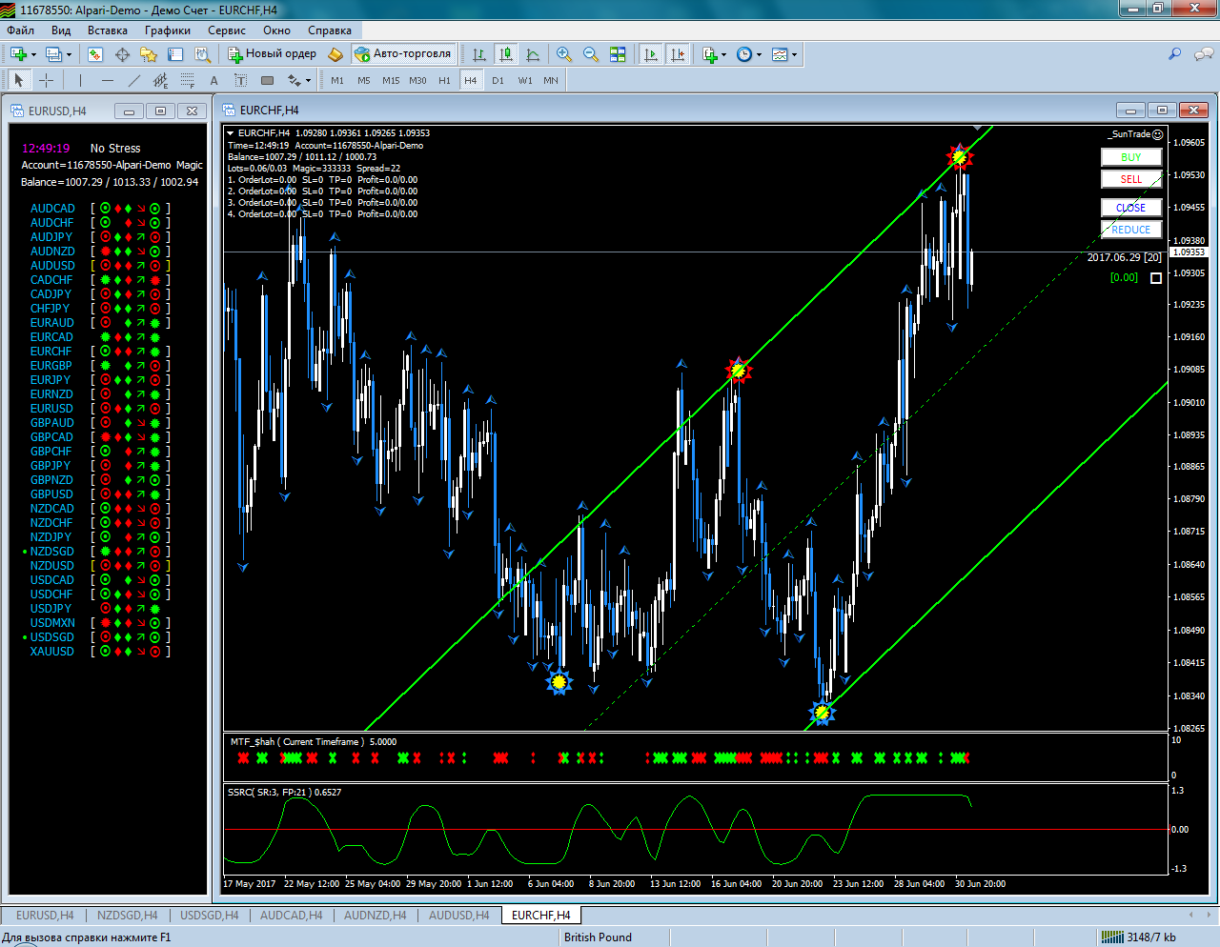Switch timeframe to MN
The image size is (1220, 947).
coord(551,80)
